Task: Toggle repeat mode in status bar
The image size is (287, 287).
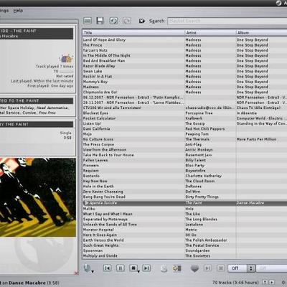Action: 271,283
